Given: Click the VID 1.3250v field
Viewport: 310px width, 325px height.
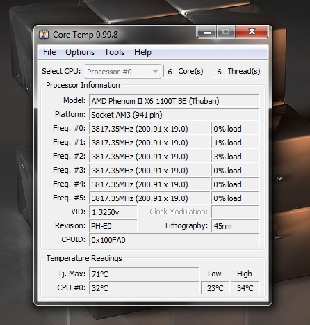Looking at the screenshot, I should coord(113,212).
